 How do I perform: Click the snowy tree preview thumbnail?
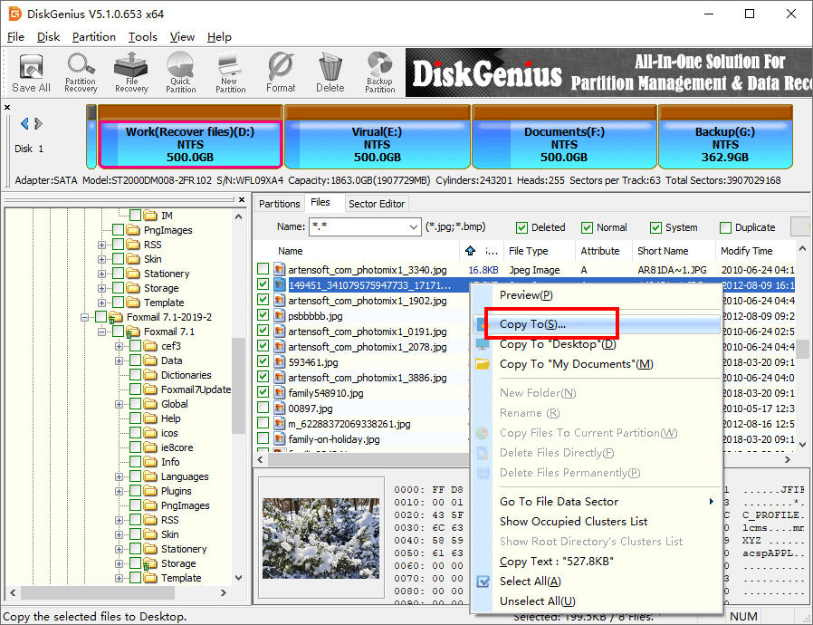pos(321,538)
